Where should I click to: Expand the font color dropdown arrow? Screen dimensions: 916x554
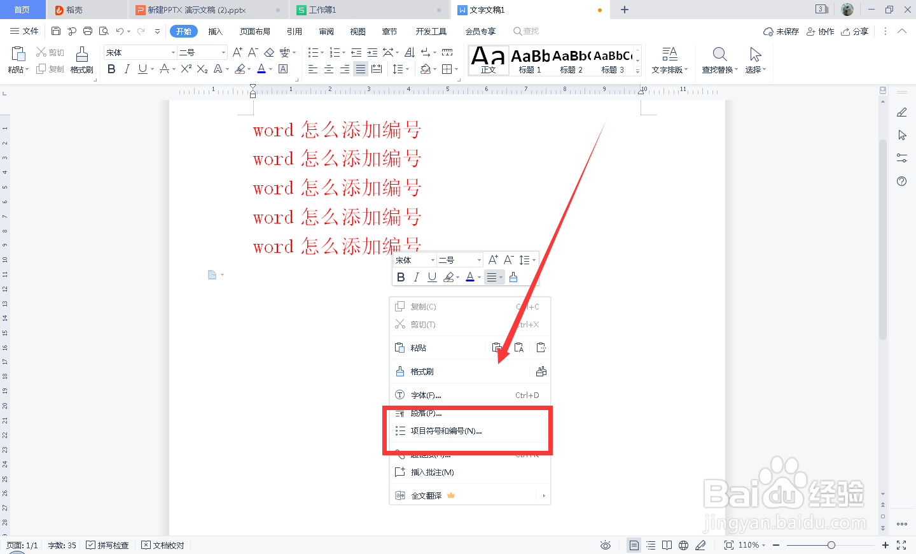270,69
